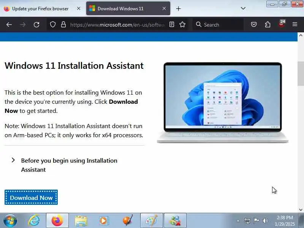
Task: Open the taskbar app with people and red X icon
Action: pyautogui.click(x=175, y=220)
